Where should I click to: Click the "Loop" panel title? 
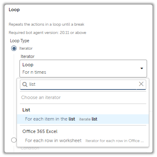pos(14,10)
